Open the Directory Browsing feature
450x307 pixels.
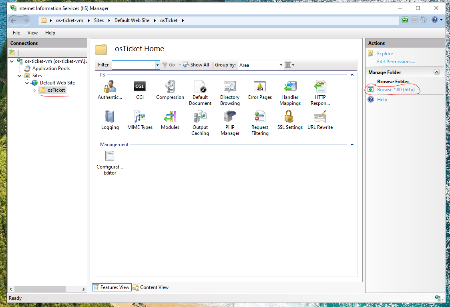pos(230,93)
